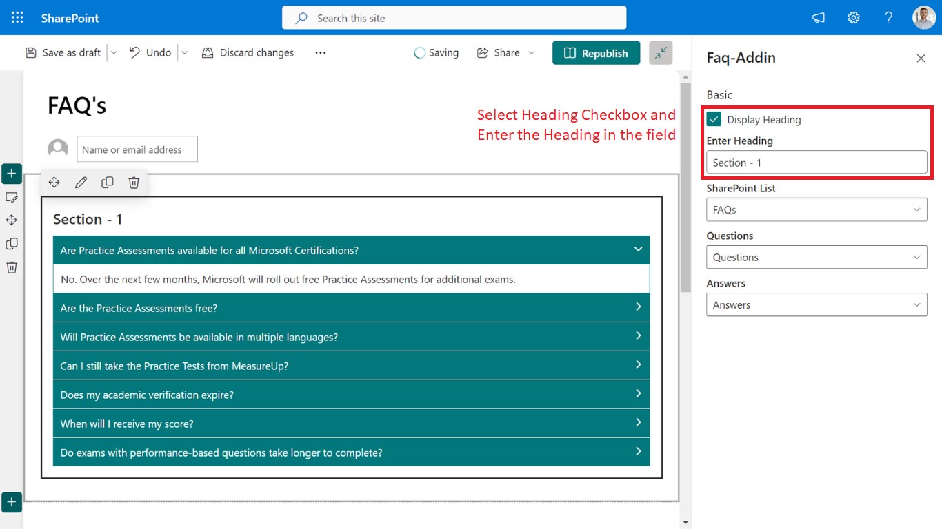Open the app launcher waffle menu
The image size is (942, 529).
pyautogui.click(x=17, y=18)
